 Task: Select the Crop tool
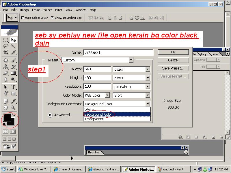(5, 52)
